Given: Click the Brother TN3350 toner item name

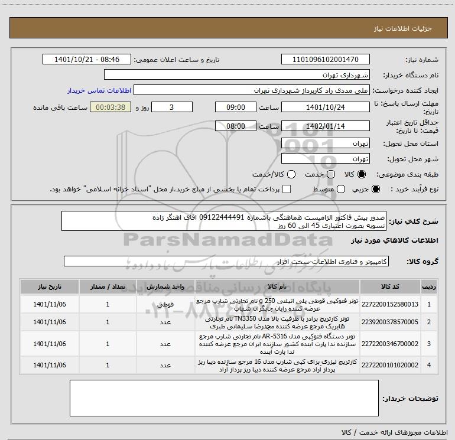Looking at the screenshot, I should (x=277, y=322).
